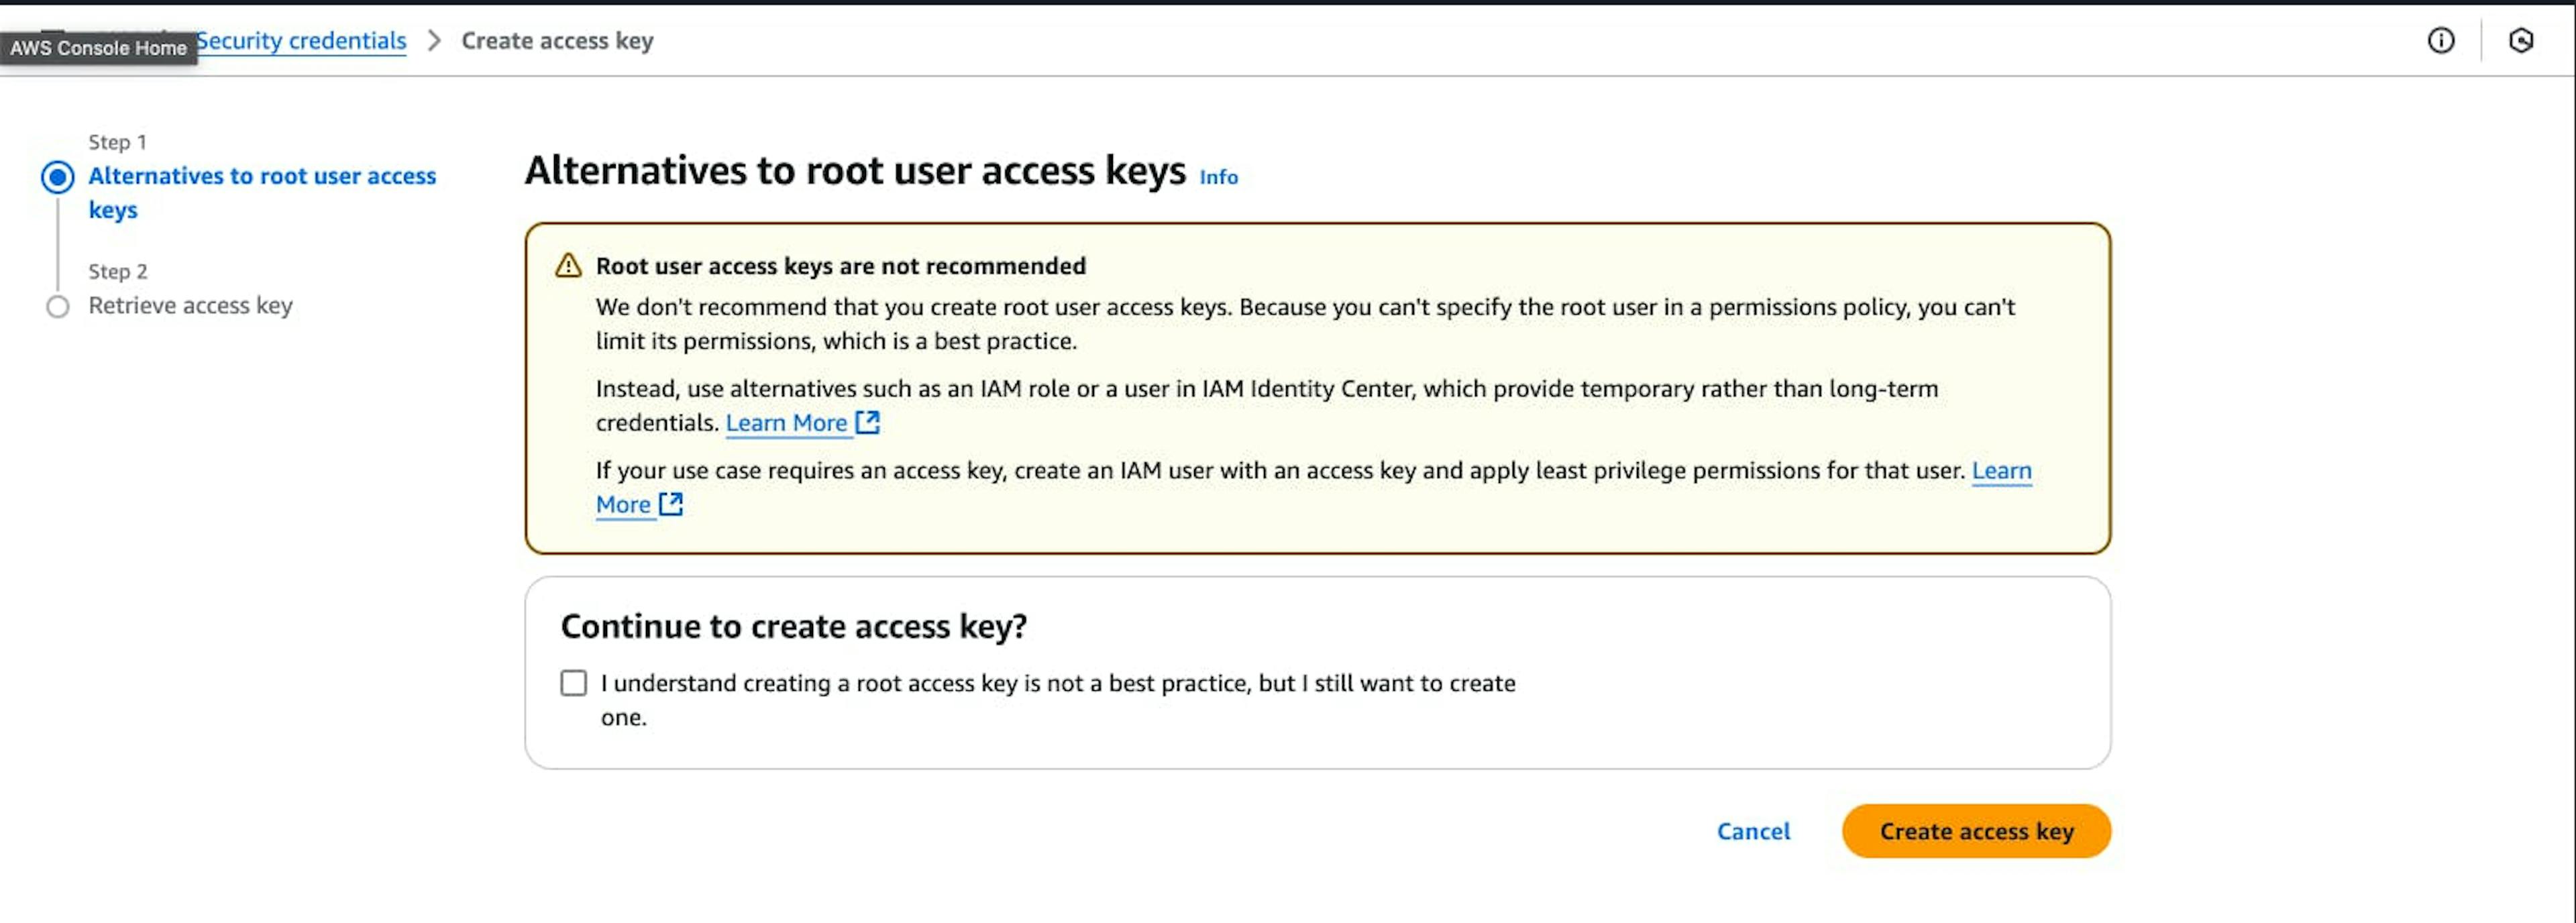
Task: Select the Step 1 circle indicator
Action: pyautogui.click(x=58, y=177)
